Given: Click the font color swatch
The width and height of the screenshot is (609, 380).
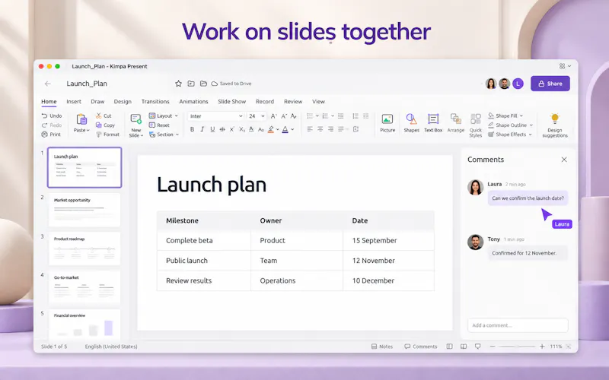Looking at the screenshot, I should [x=285, y=129].
